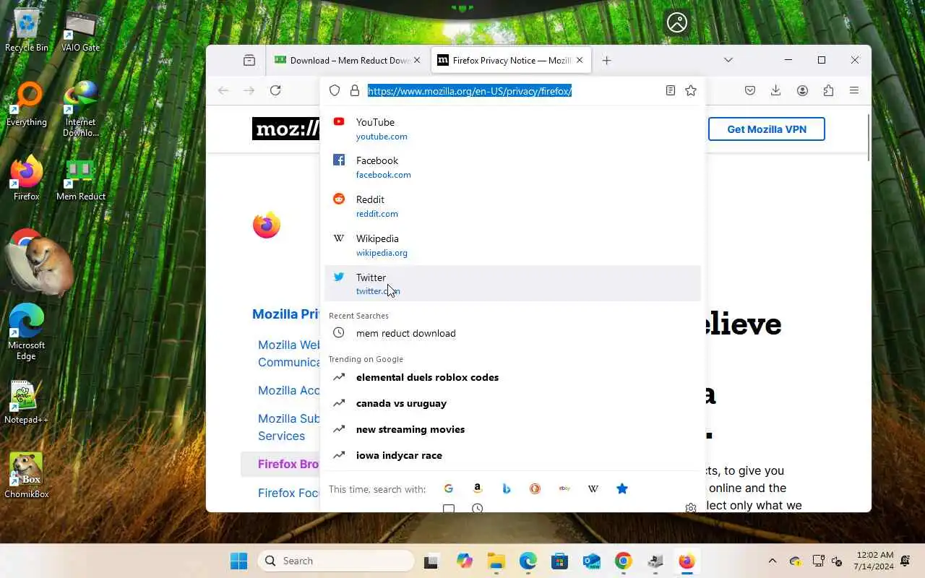Select 'new streaming movies' trending search
The image size is (925, 578).
pyautogui.click(x=512, y=429)
